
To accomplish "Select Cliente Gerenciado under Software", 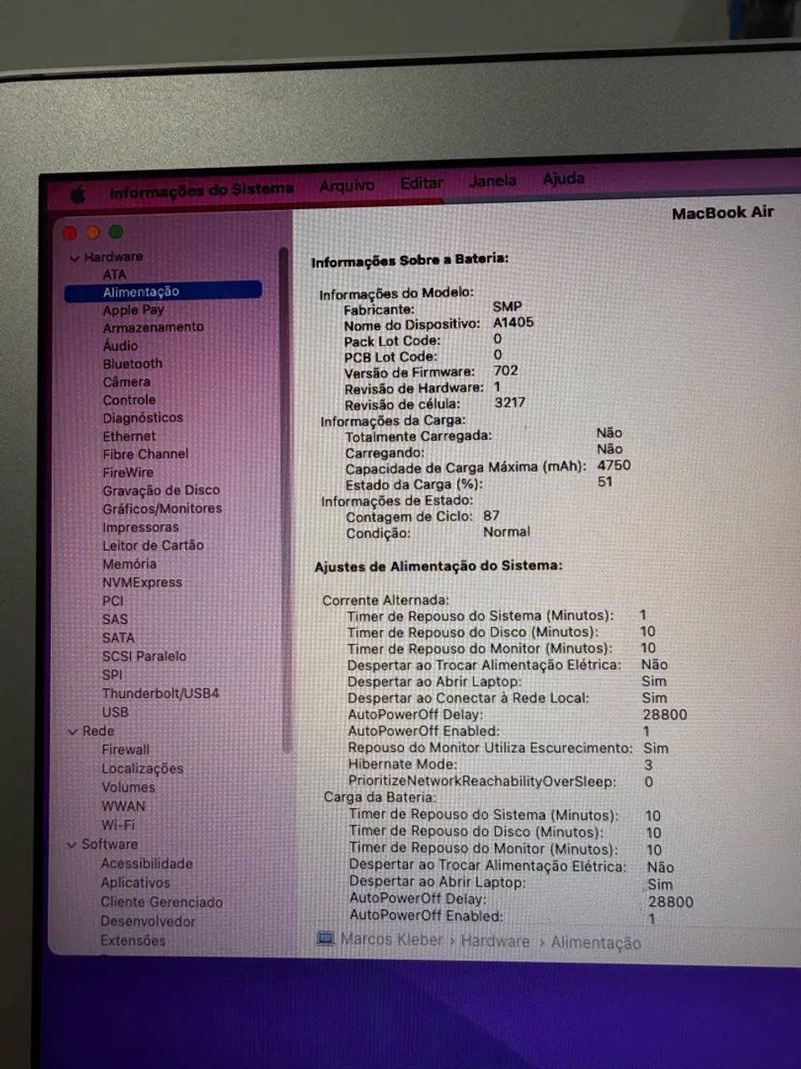I will coord(161,903).
